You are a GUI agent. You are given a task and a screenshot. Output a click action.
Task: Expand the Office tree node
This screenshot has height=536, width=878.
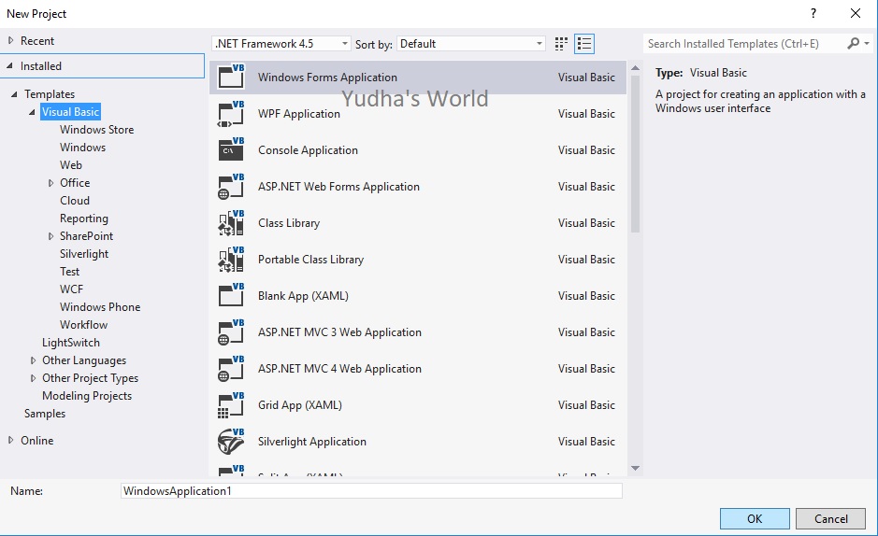(x=50, y=183)
